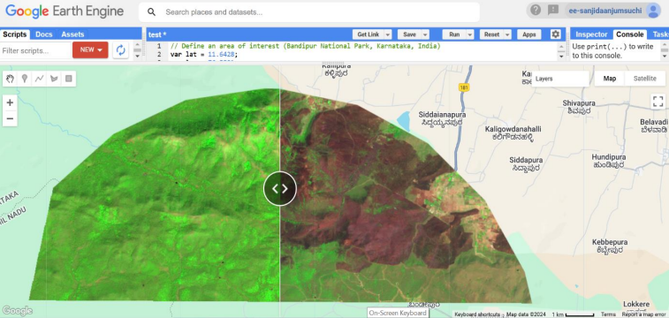Select the hand pan tool
Image resolution: width=669 pixels, height=318 pixels.
[11, 79]
